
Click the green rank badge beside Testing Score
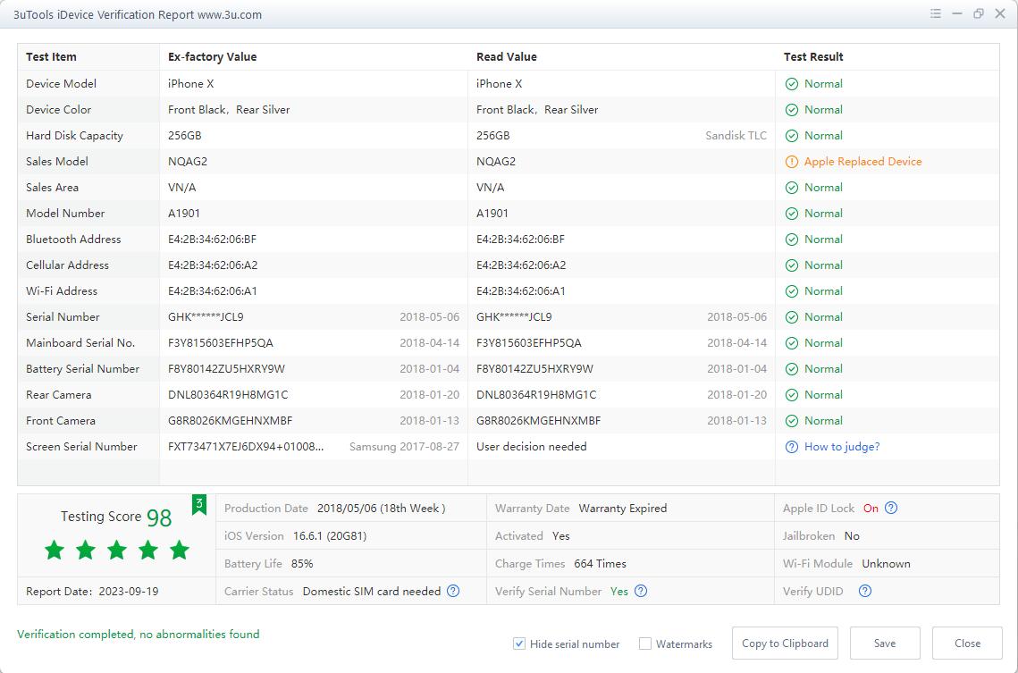199,506
